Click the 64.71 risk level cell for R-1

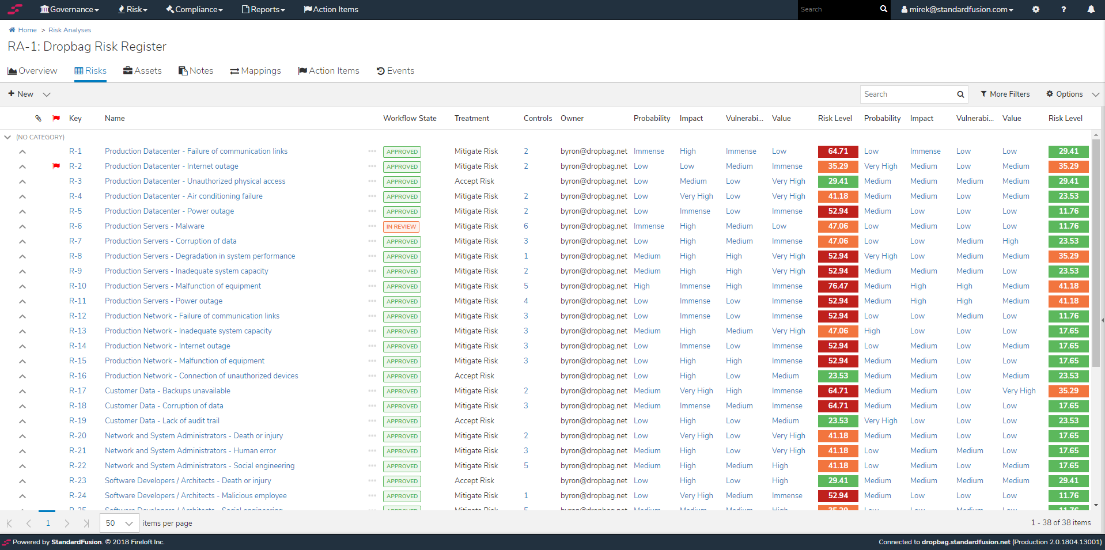[838, 151]
